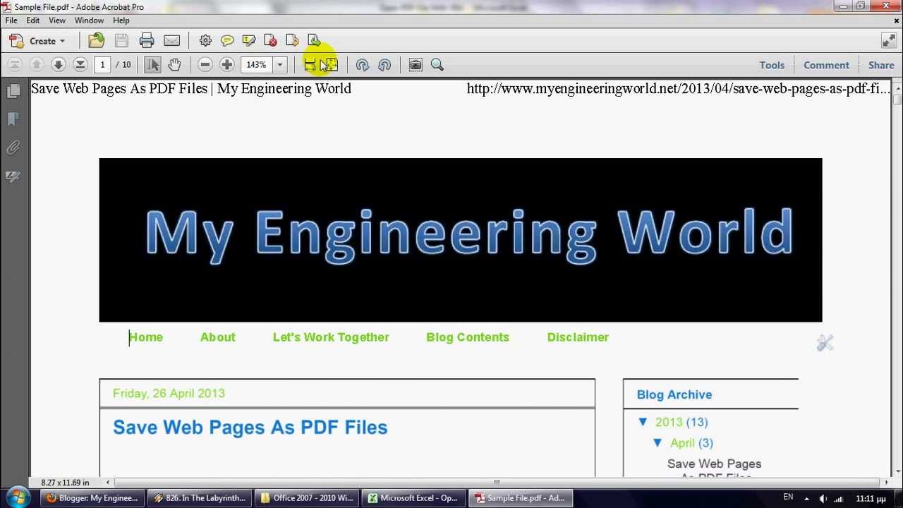Screen dimensions: 903x508
Task: Toggle fit one full page view
Action: pyautogui.click(x=331, y=65)
